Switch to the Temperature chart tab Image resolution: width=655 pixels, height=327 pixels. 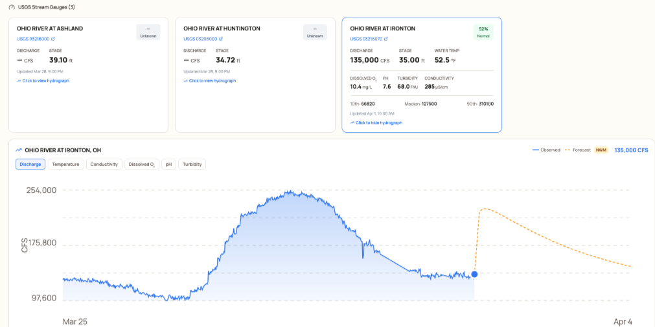(66, 164)
